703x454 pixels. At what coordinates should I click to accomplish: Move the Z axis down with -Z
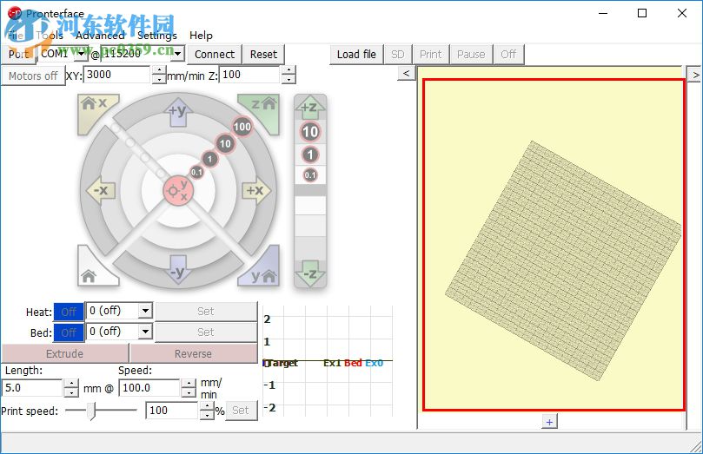(310, 274)
